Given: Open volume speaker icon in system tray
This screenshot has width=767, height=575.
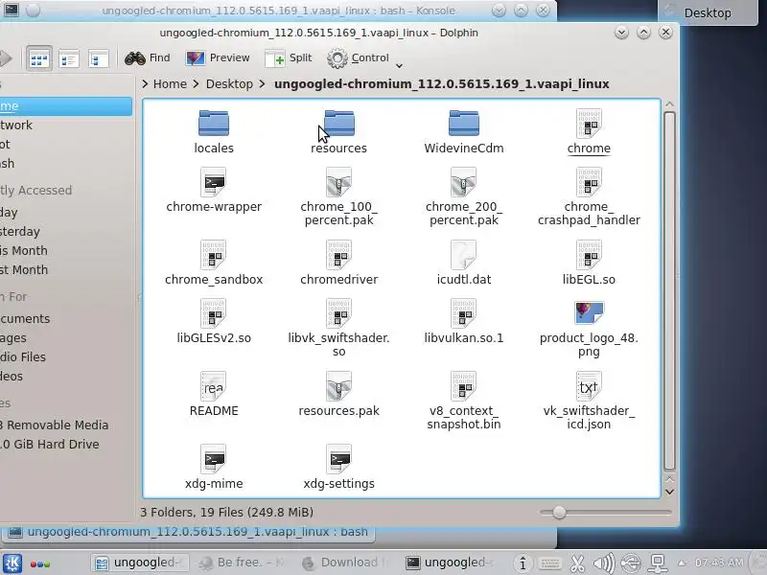Looking at the screenshot, I should 604,563.
